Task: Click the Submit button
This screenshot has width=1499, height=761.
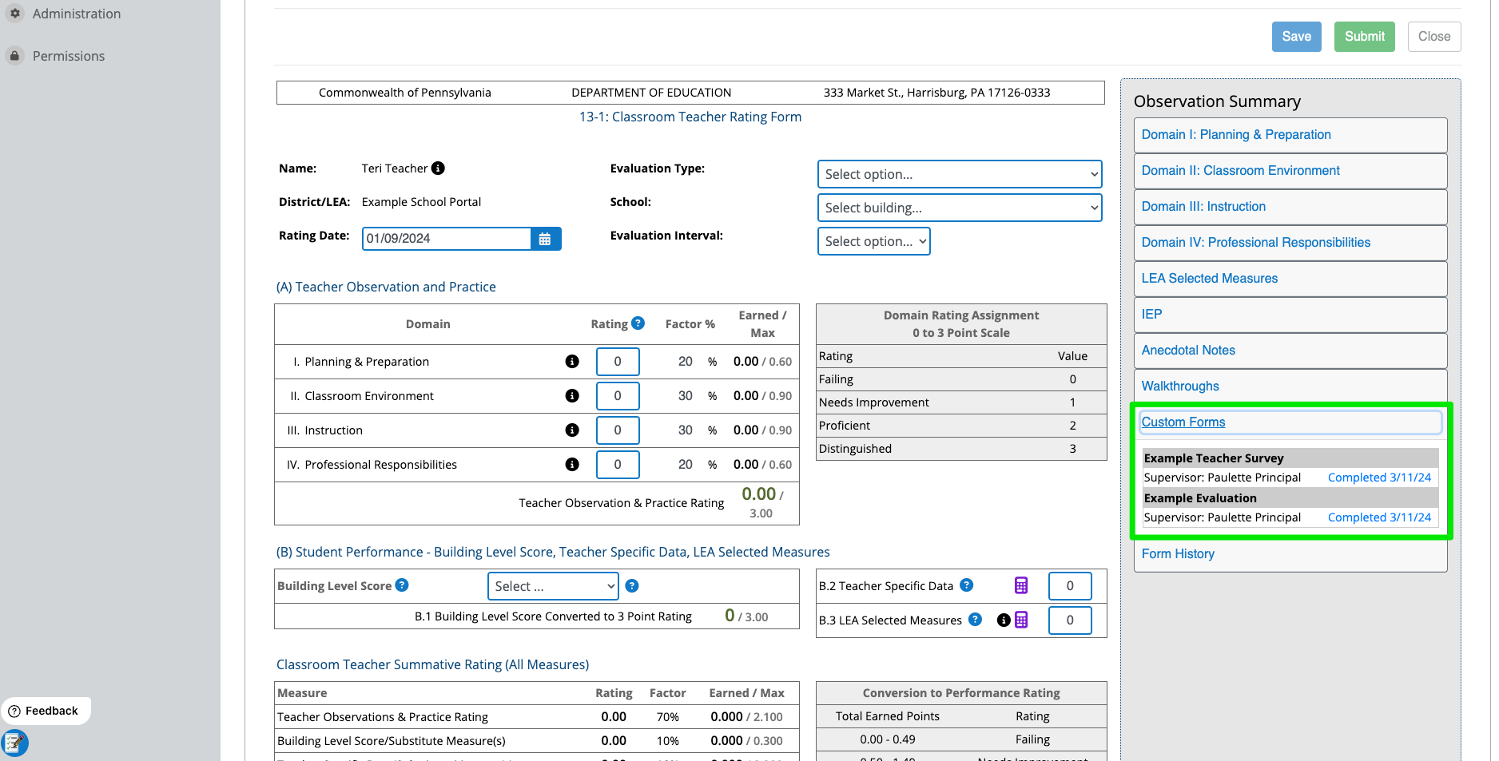Action: click(x=1364, y=37)
